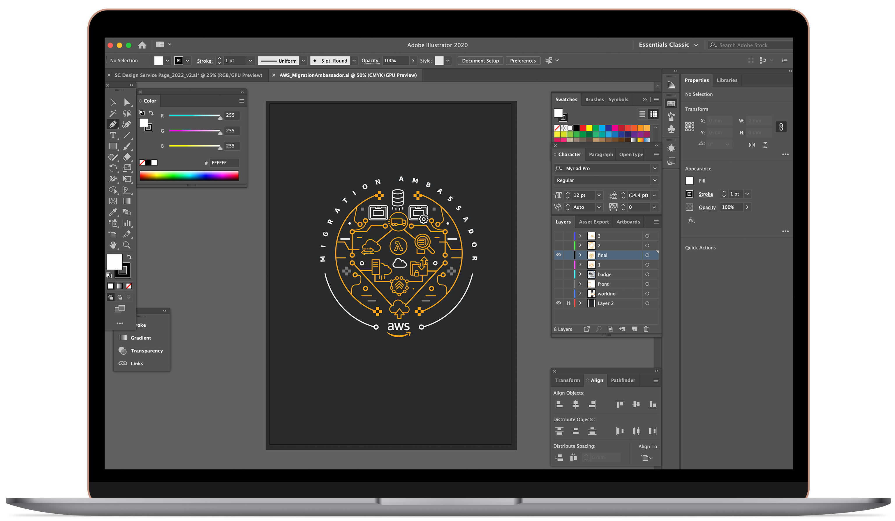
Task: Select the Shape Builder tool
Action: tap(113, 190)
